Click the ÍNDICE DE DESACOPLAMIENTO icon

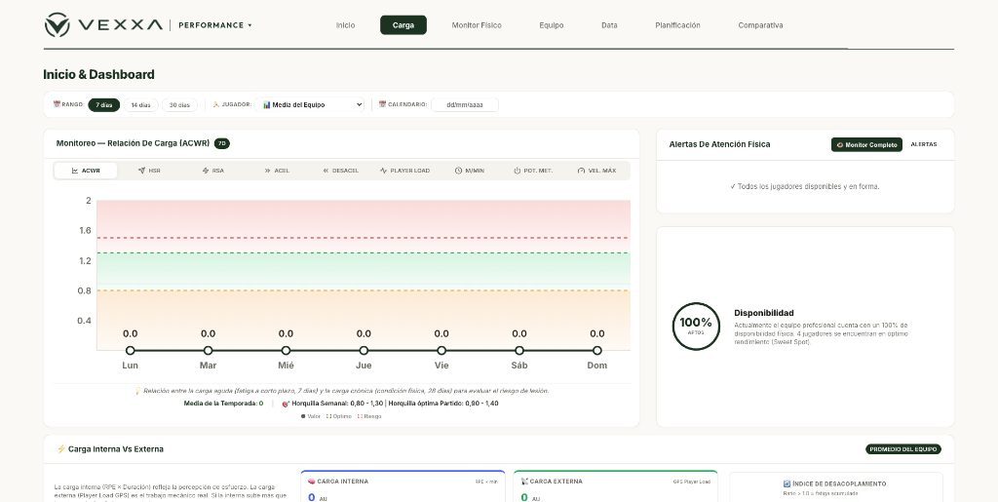coord(787,483)
